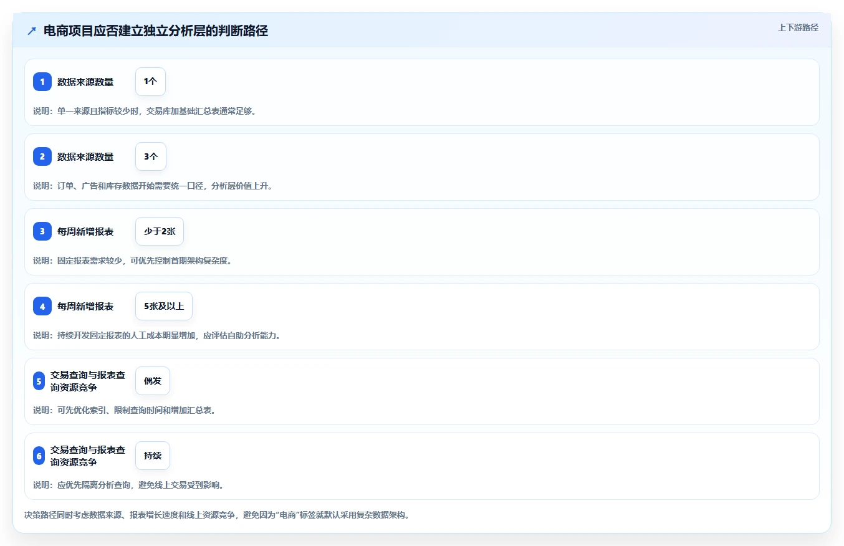844x546 pixels.
Task: Click 每周新增报表 label in step 4
Action: point(85,306)
